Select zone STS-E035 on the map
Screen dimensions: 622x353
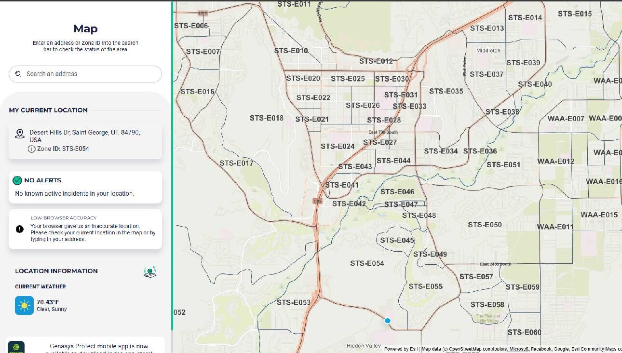(446, 91)
